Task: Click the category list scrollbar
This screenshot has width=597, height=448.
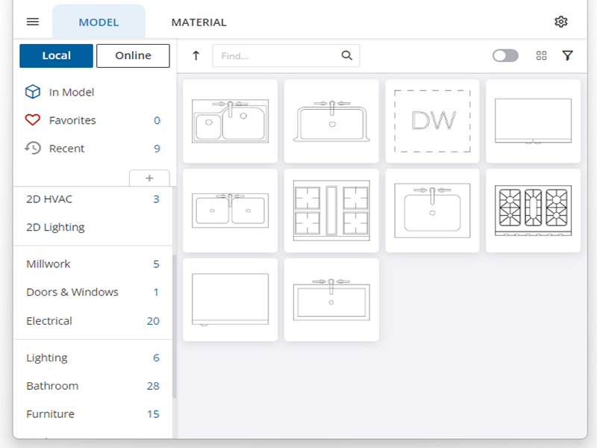Action: point(175,326)
